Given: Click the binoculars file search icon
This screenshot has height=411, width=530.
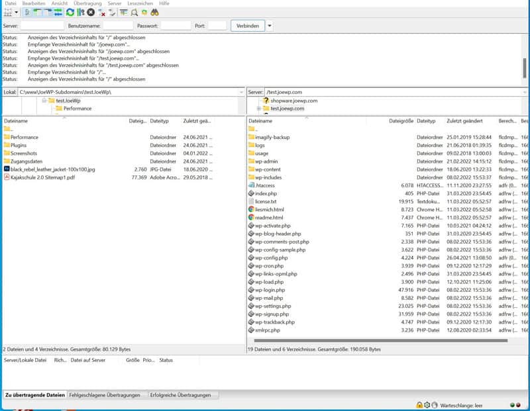Looking at the screenshot, I should pos(154,13).
